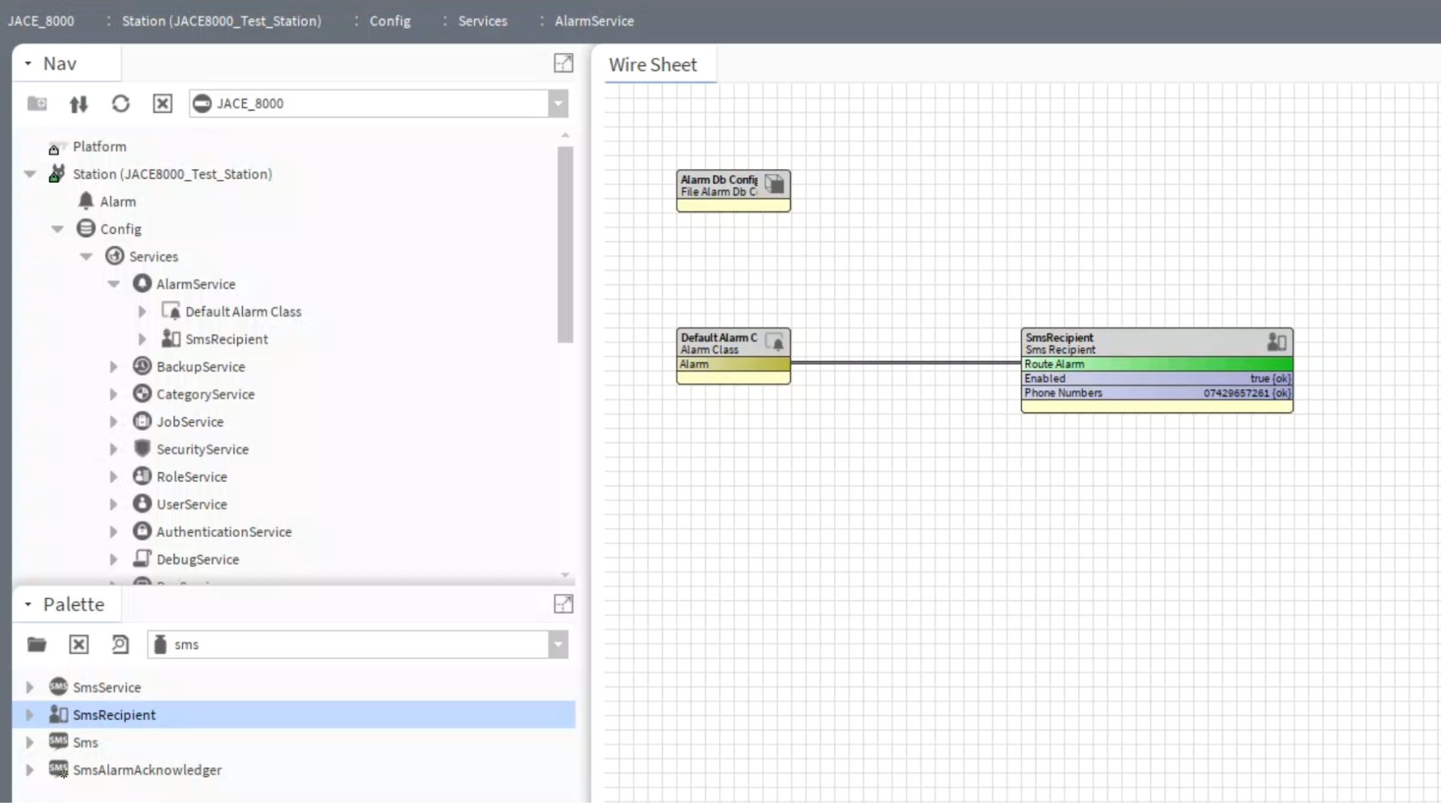Expand the BackupService tree node

pos(113,367)
